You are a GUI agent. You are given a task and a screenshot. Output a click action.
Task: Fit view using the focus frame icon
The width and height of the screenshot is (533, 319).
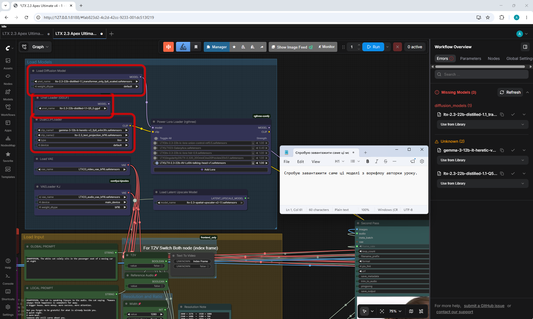tap(382, 311)
